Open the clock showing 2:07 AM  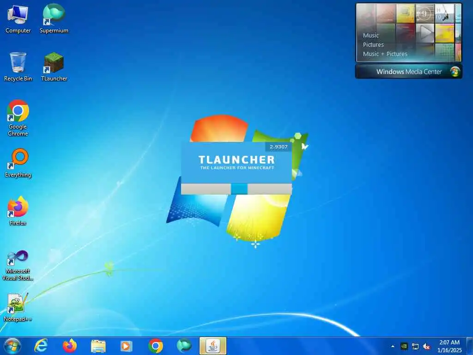coord(449,346)
